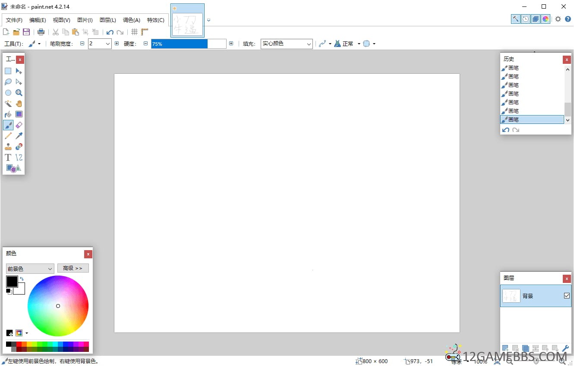Open the 填充 实心颜色 dropdown

tap(287, 44)
